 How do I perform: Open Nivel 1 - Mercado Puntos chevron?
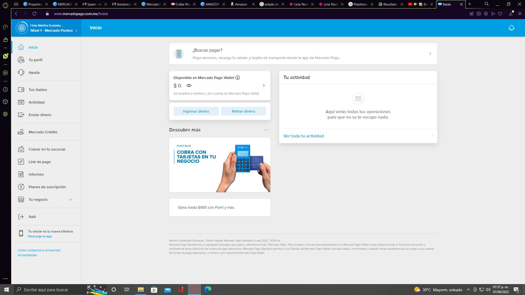pos(76,31)
